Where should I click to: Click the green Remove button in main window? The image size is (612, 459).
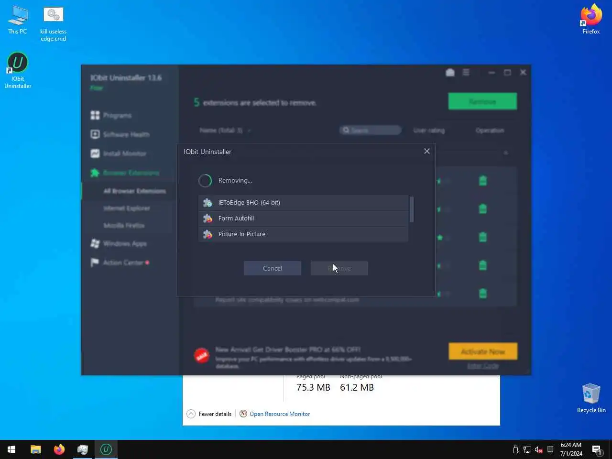tap(482, 101)
